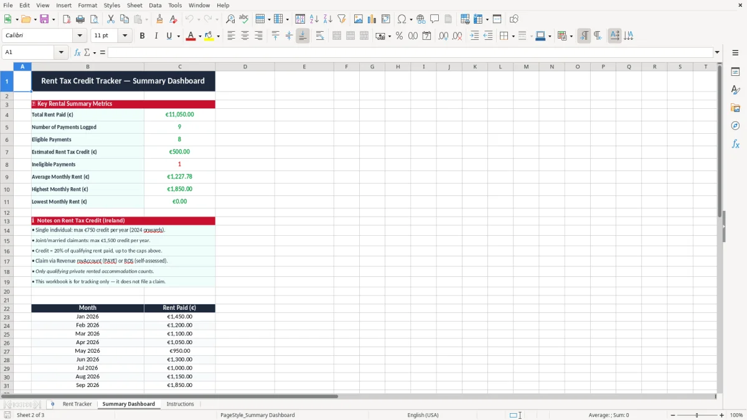Open sidebar Navigator compass icon
The image size is (747, 420).
click(x=735, y=126)
